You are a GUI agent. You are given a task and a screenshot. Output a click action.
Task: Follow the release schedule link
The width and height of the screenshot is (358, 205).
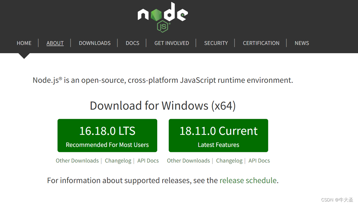pos(248,180)
